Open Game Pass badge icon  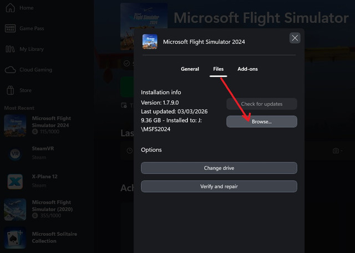tap(10, 28)
